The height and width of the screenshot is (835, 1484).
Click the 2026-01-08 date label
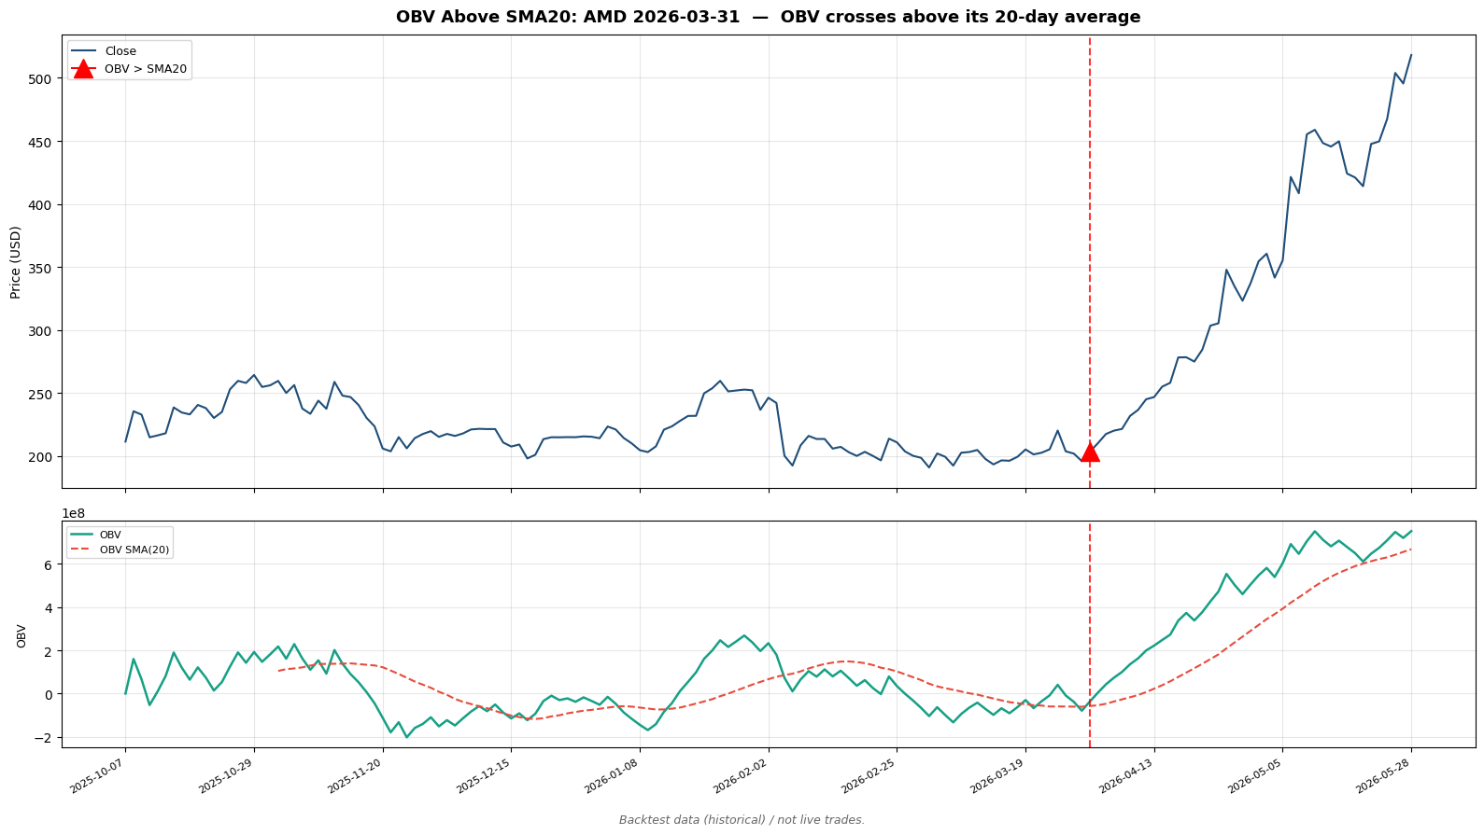point(612,777)
